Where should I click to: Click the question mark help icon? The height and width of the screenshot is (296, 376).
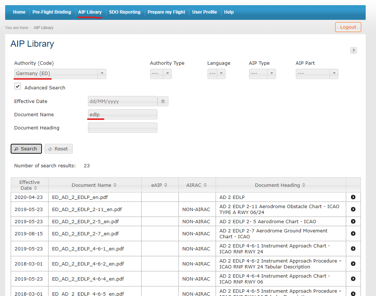(x=354, y=51)
